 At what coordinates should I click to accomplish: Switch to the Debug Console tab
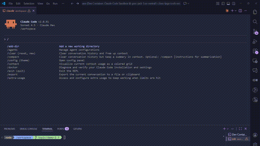(28, 129)
